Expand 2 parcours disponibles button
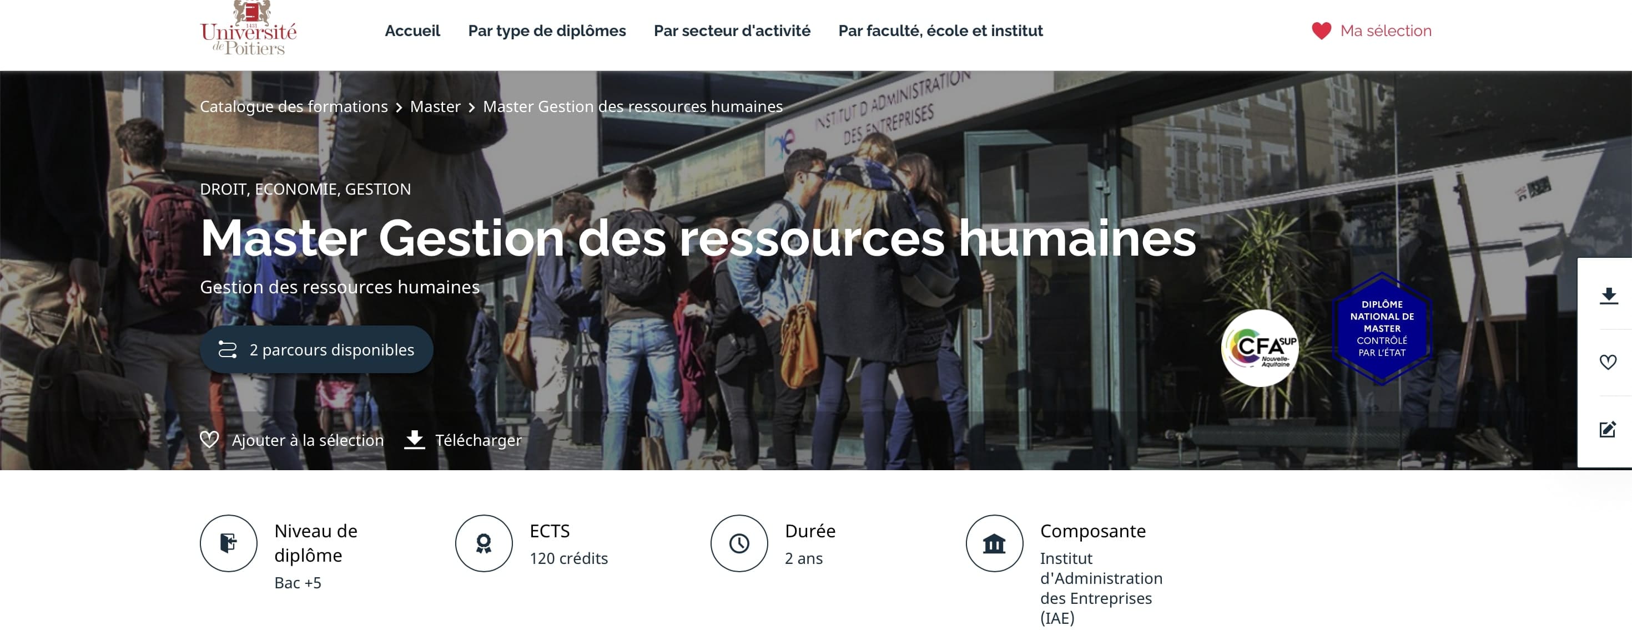Image resolution: width=1632 pixels, height=631 pixels. point(317,349)
